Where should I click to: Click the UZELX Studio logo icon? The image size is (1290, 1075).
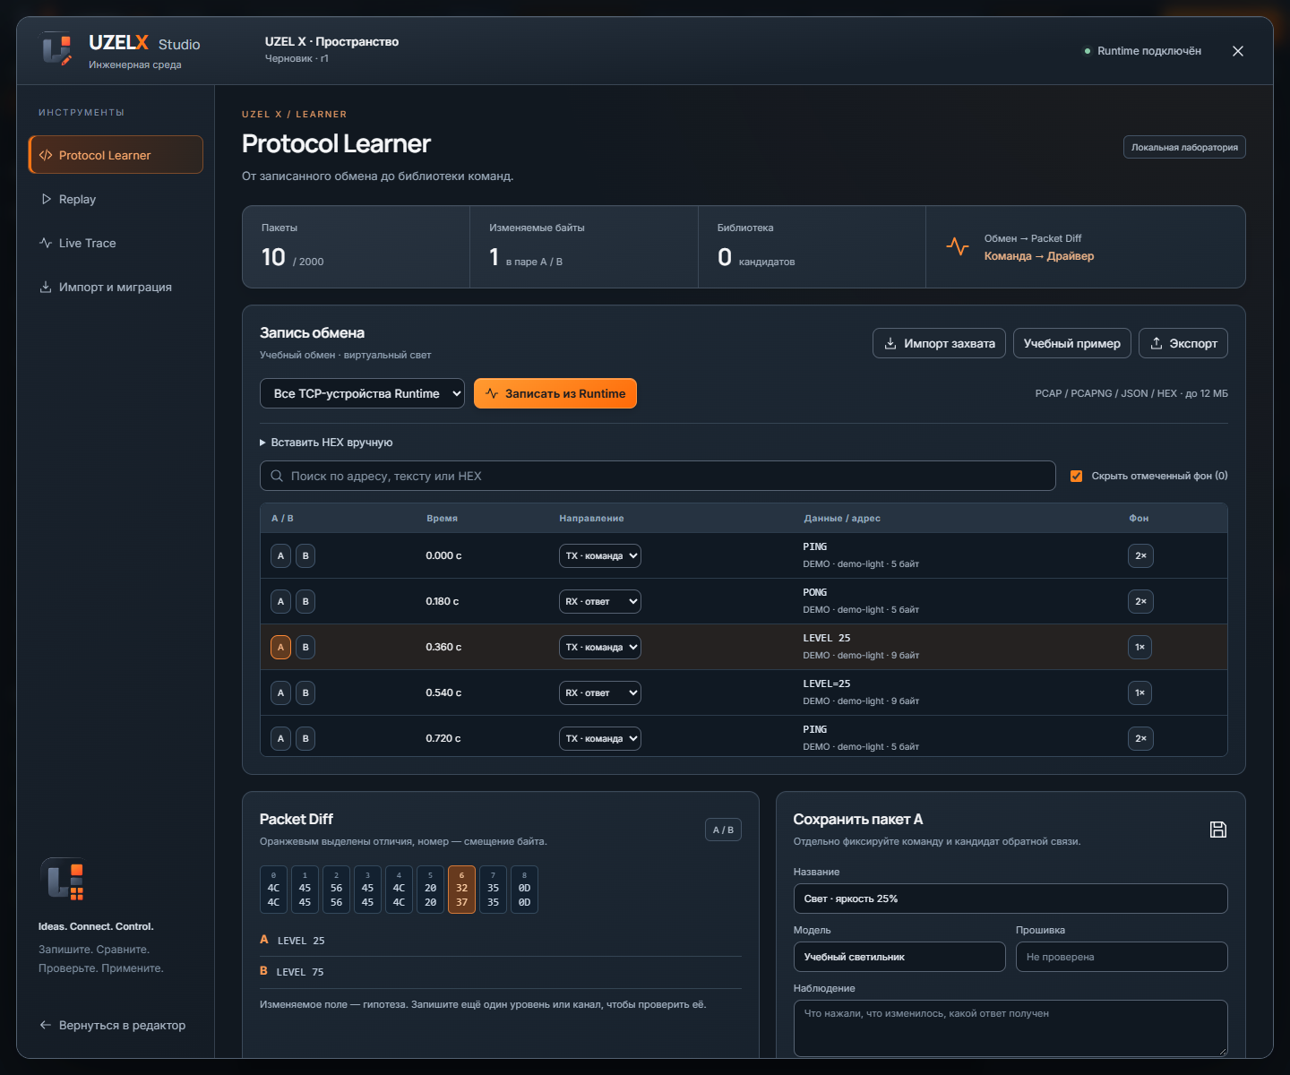coord(56,49)
